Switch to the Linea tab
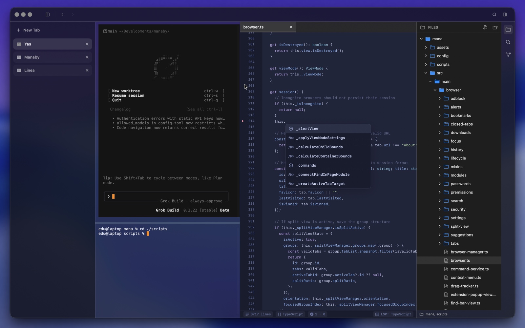 click(52, 70)
